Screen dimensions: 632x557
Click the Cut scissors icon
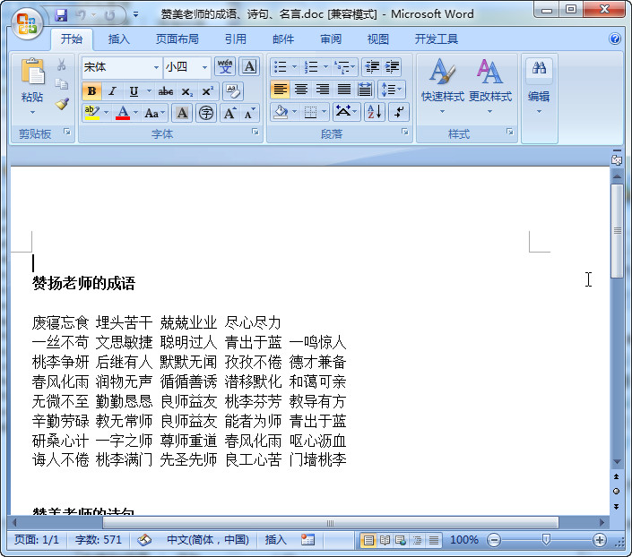point(61,64)
